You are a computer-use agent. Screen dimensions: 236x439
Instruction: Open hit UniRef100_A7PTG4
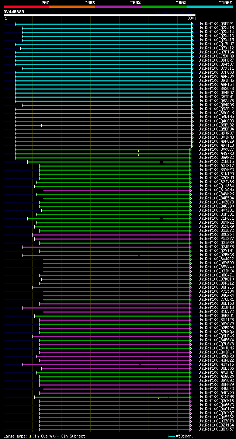tap(216, 52)
